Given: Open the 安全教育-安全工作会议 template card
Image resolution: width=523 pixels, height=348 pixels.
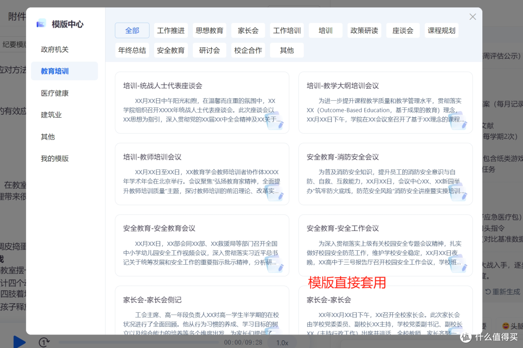Looking at the screenshot, I should click(x=385, y=245).
